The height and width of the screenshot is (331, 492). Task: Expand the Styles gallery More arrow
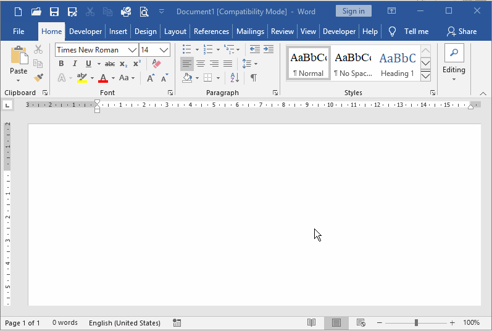coord(425,75)
